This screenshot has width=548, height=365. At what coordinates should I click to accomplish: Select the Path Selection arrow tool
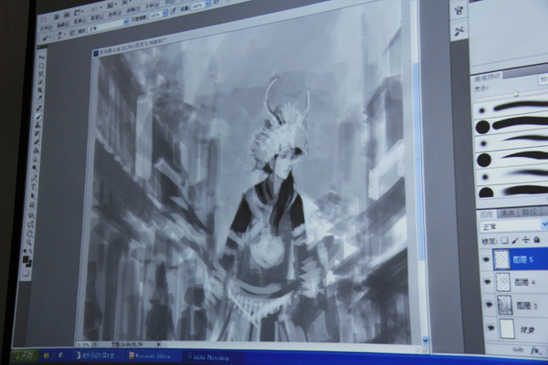tap(33, 195)
